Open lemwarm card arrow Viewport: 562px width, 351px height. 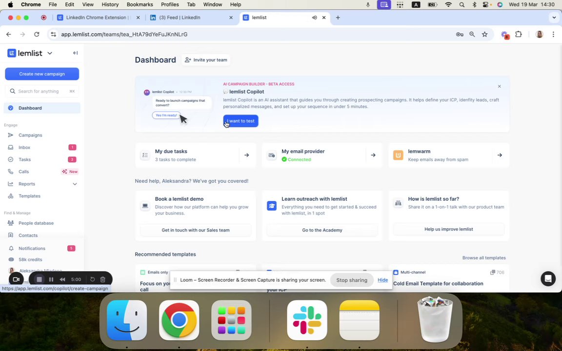500,155
